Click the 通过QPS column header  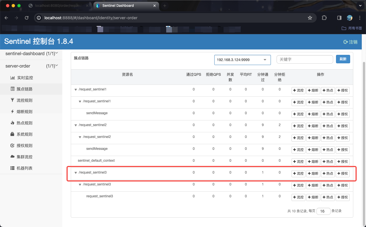(x=194, y=75)
